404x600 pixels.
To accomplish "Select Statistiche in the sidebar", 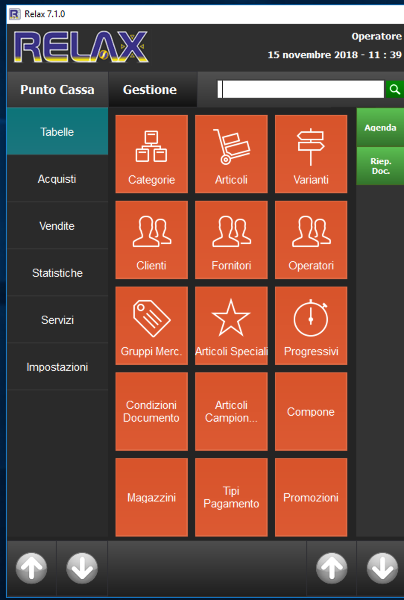I will coord(57,273).
